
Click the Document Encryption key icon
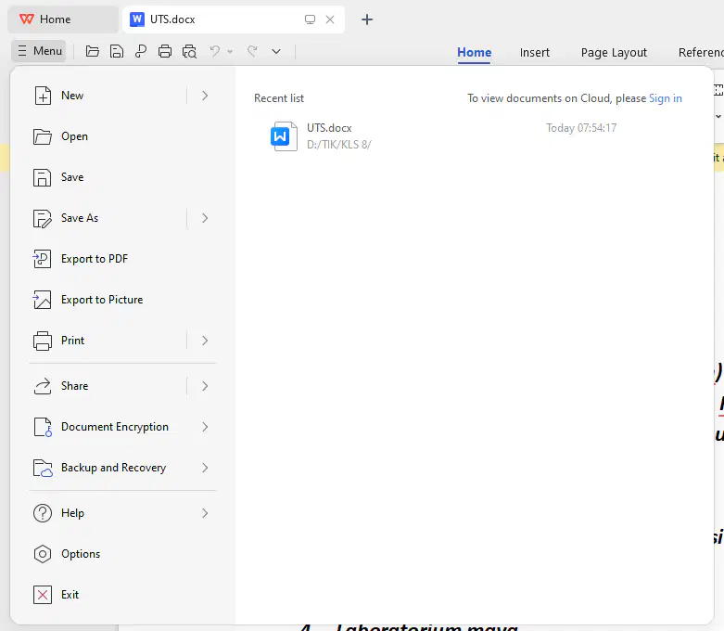(43, 427)
